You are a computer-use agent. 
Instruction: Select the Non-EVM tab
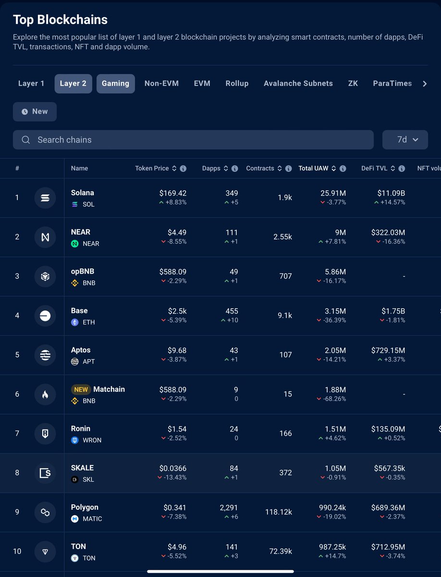pyautogui.click(x=161, y=84)
